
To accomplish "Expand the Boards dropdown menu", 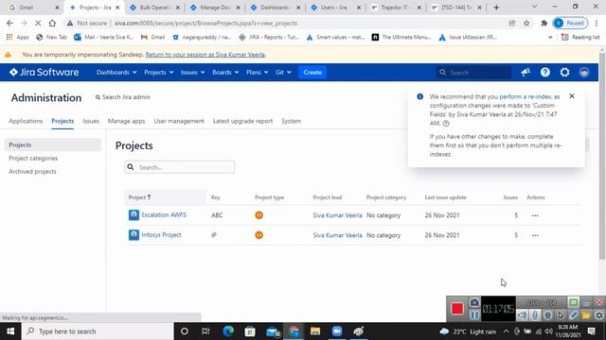I will 225,72.
